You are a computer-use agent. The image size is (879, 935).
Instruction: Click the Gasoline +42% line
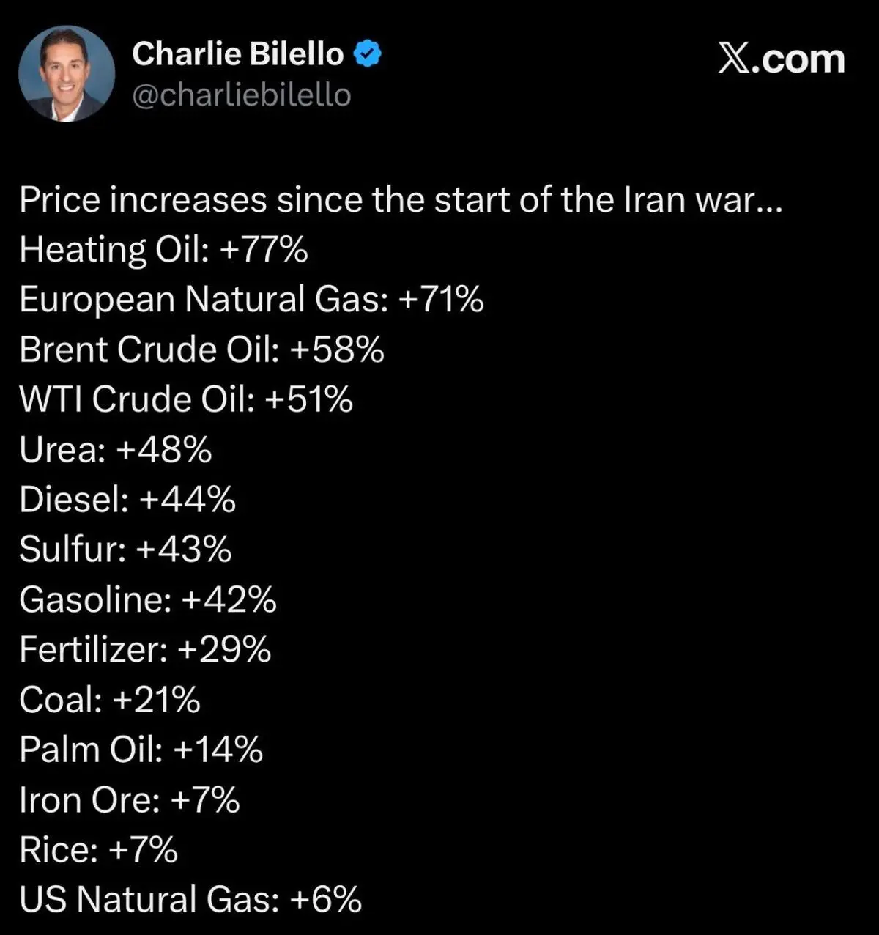tap(148, 599)
